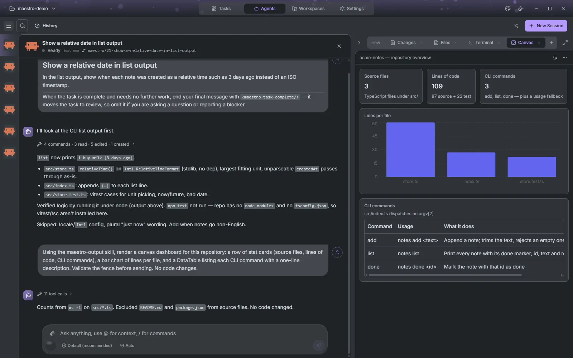Viewport: 573px width, 358px height.
Task: Click the "Lines per file" chart heading
Action: click(377, 116)
